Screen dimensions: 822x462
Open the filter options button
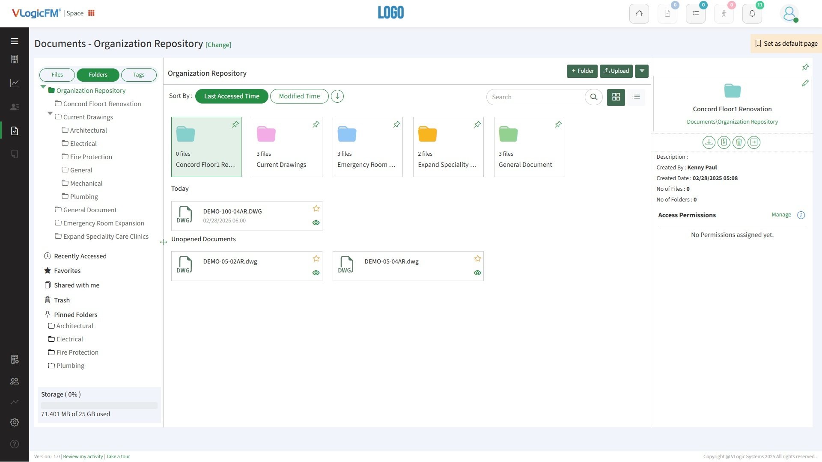click(641, 71)
